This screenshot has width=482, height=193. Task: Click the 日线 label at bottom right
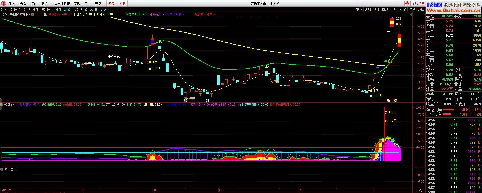pos(419,190)
